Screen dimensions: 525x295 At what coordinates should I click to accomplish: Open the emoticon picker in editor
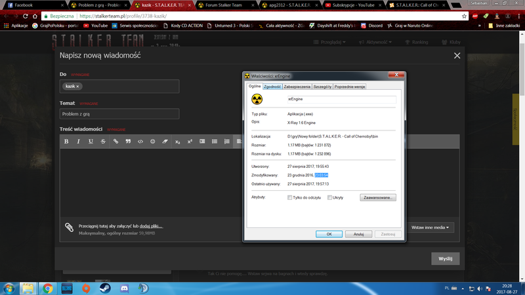[x=153, y=142]
